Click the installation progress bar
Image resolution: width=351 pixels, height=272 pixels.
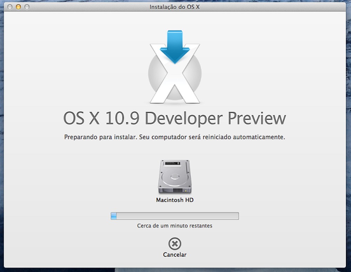174,216
